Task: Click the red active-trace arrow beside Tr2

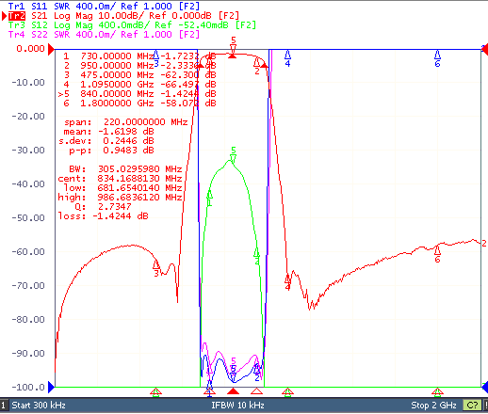Action: point(5,16)
